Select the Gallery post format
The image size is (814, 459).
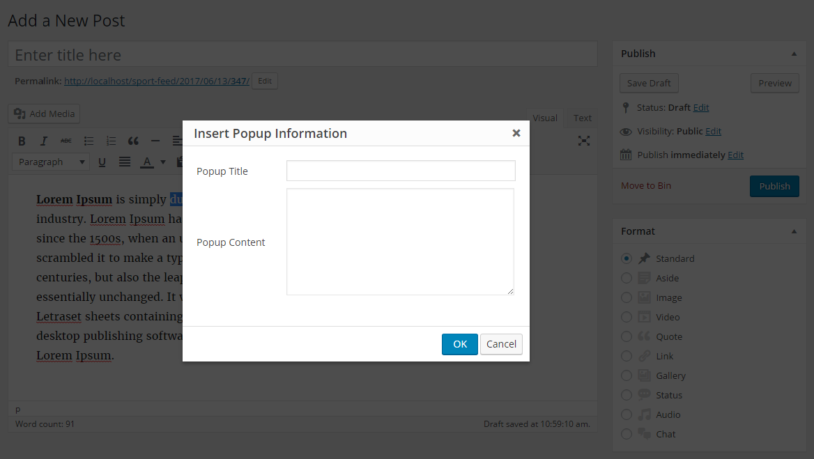627,375
